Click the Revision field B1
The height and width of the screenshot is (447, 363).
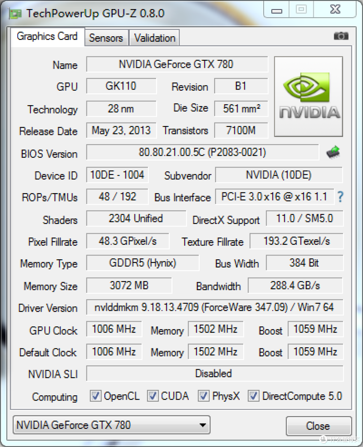241,86
